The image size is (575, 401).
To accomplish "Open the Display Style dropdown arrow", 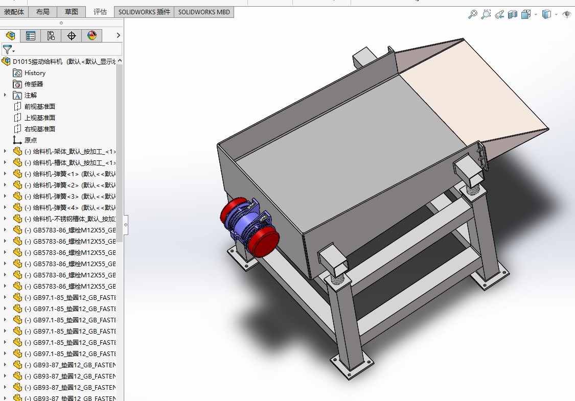I will click(x=556, y=15).
